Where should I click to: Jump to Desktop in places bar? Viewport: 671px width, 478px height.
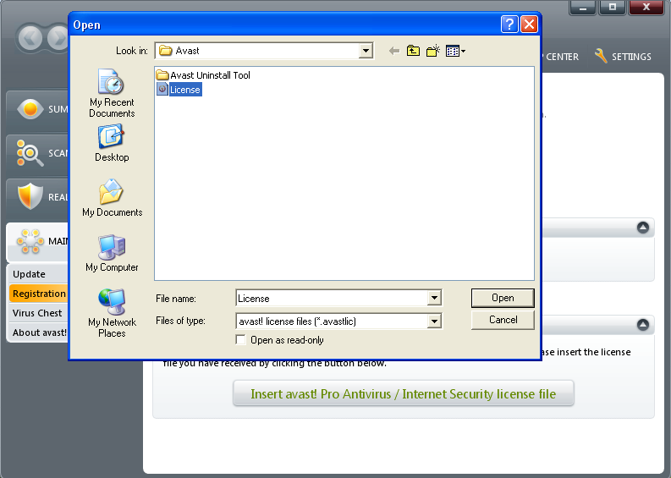tap(112, 143)
